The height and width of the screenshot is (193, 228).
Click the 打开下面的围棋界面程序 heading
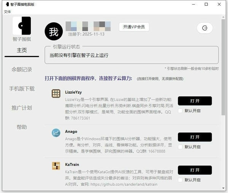(x=89, y=78)
